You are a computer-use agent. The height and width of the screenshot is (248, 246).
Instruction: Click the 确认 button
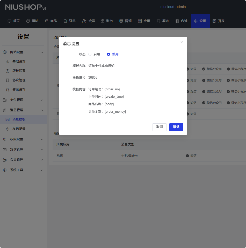pos(176,127)
